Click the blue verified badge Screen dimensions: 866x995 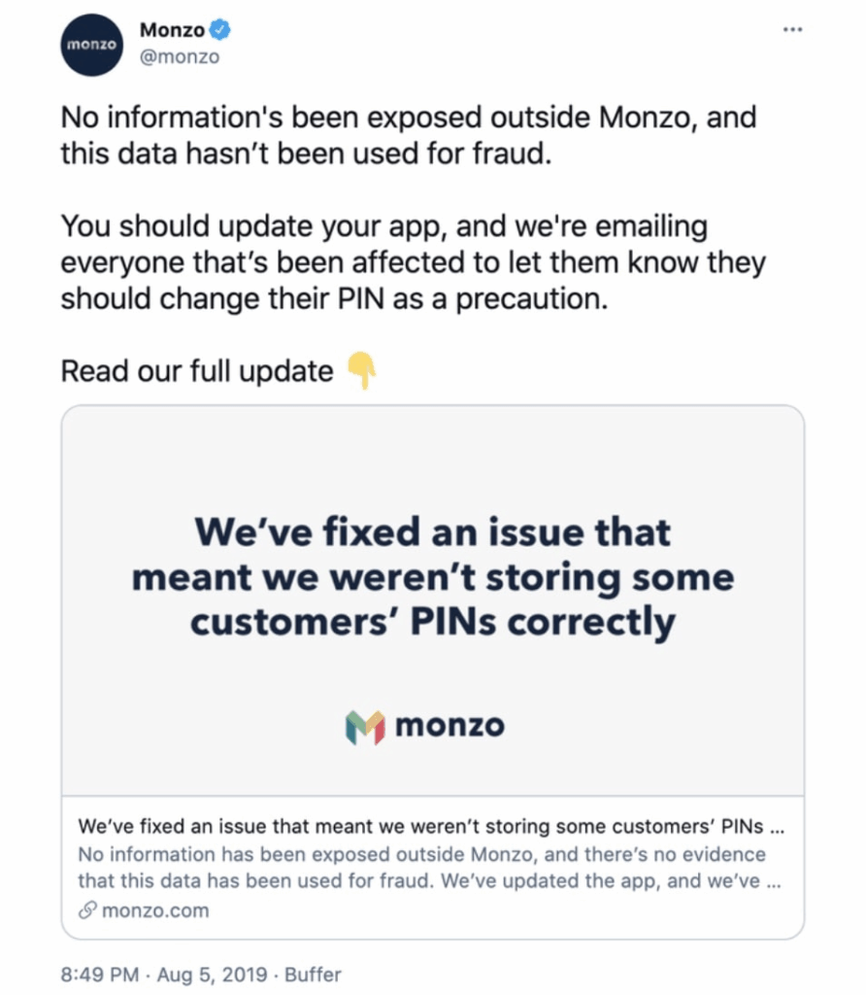click(x=220, y=29)
